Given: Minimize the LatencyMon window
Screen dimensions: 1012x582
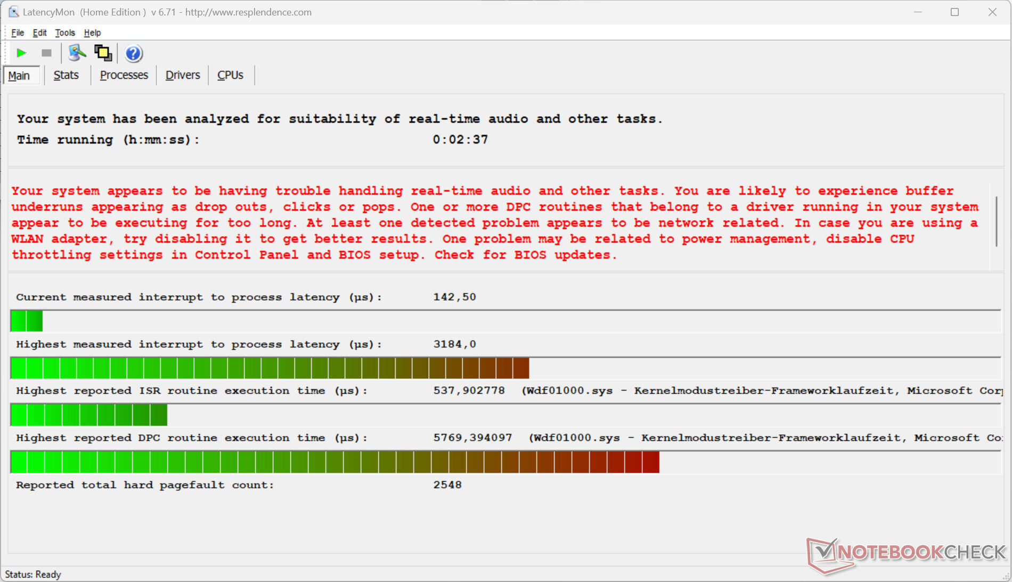Looking at the screenshot, I should [918, 12].
